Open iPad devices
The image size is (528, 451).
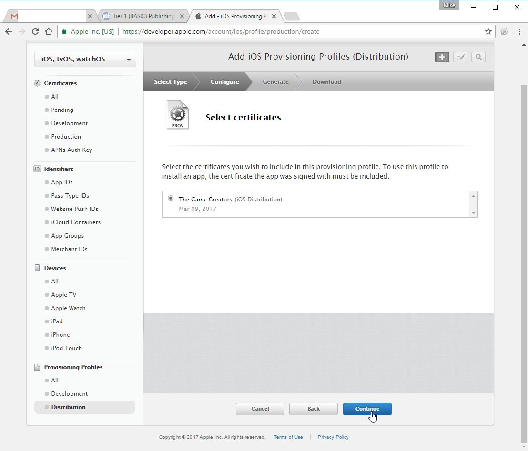(x=57, y=321)
